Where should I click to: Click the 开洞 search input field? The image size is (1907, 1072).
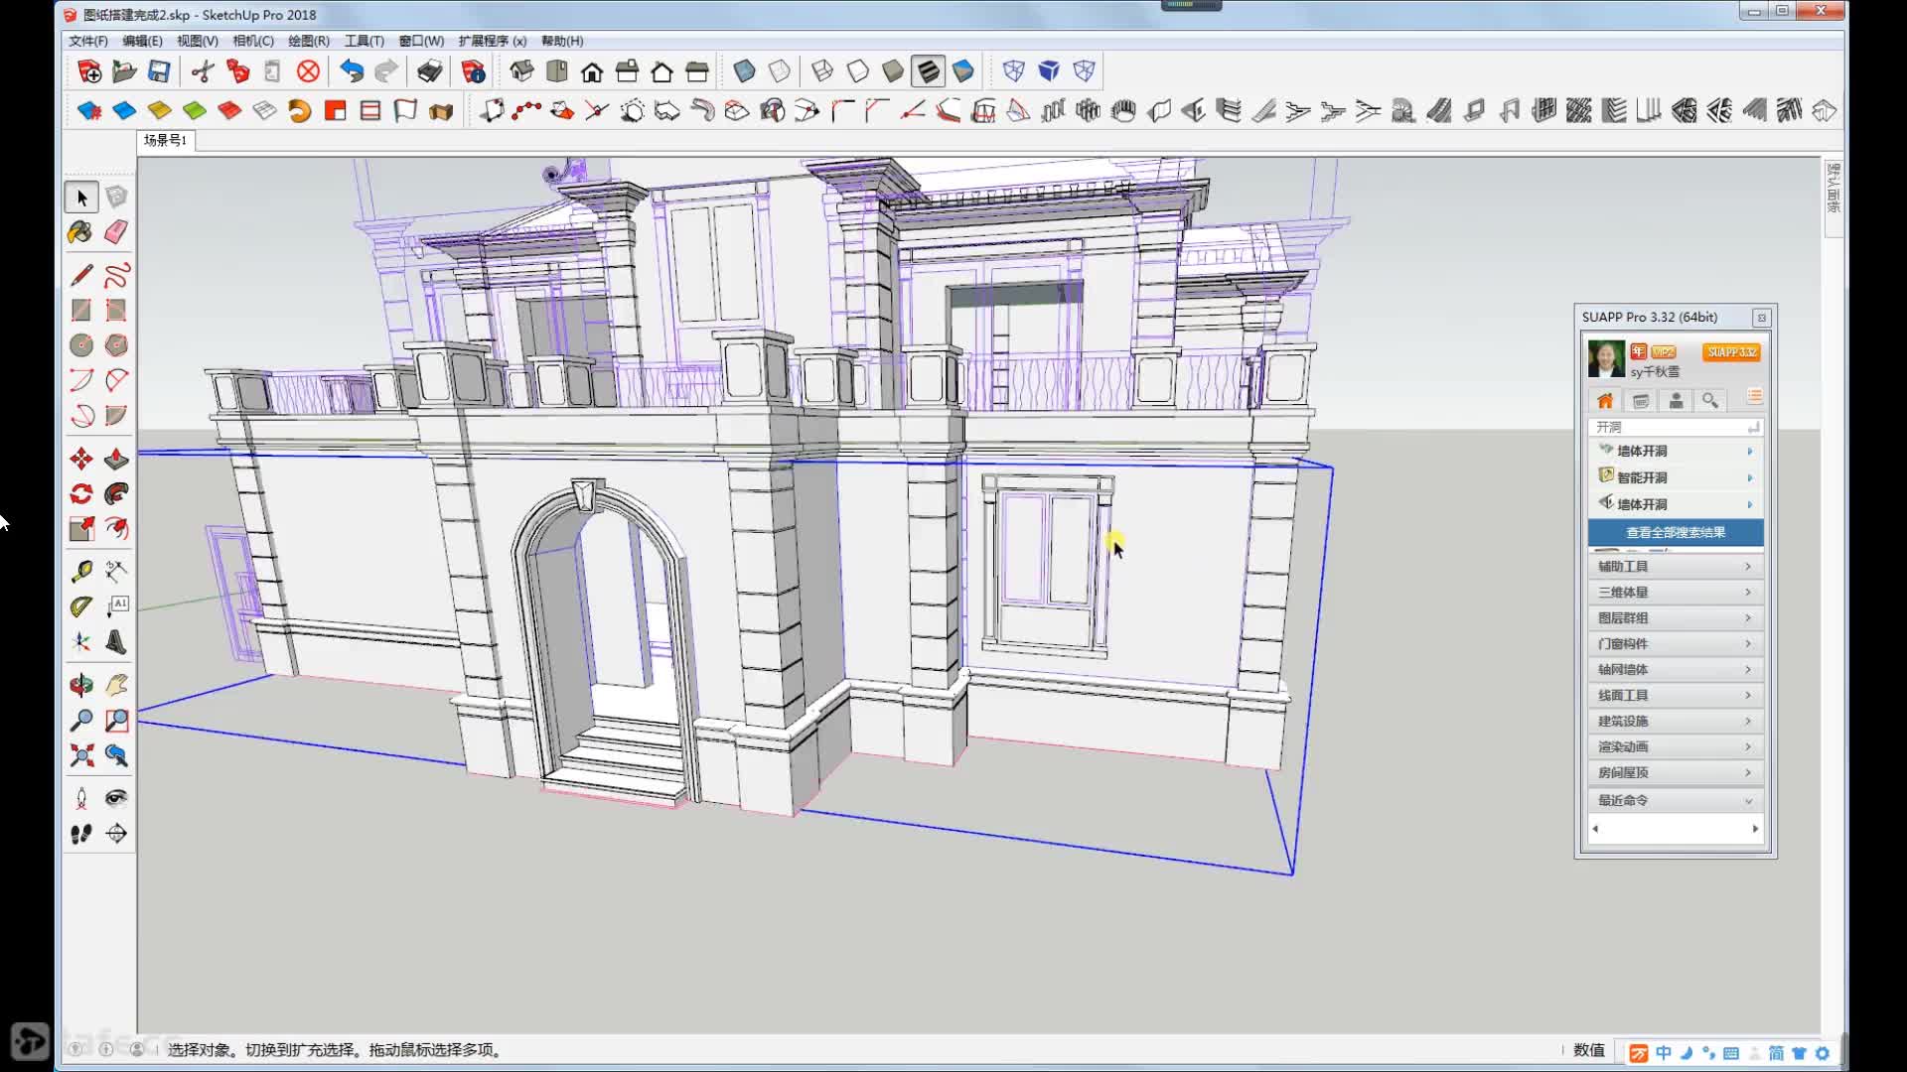tap(1675, 427)
